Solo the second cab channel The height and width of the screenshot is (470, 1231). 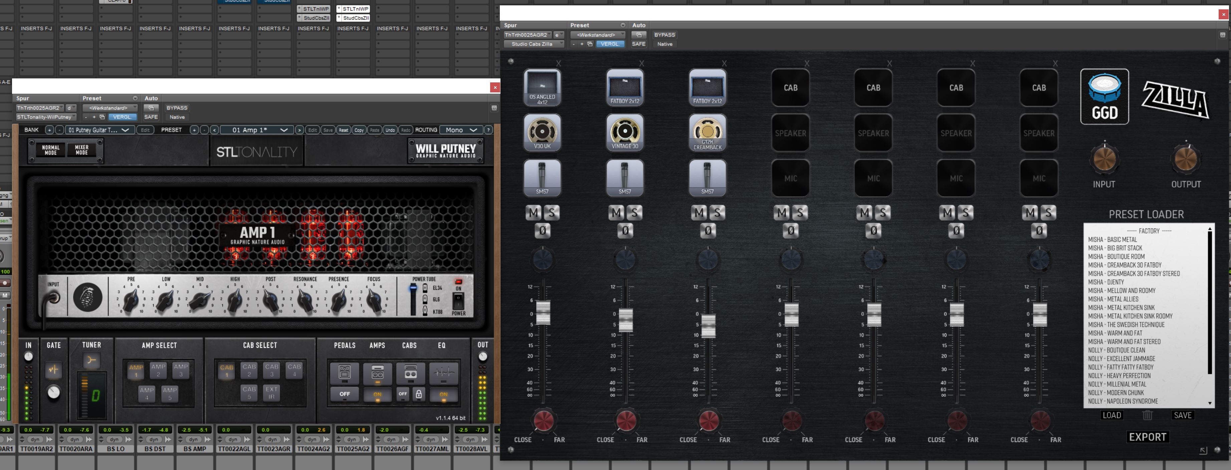coord(635,212)
